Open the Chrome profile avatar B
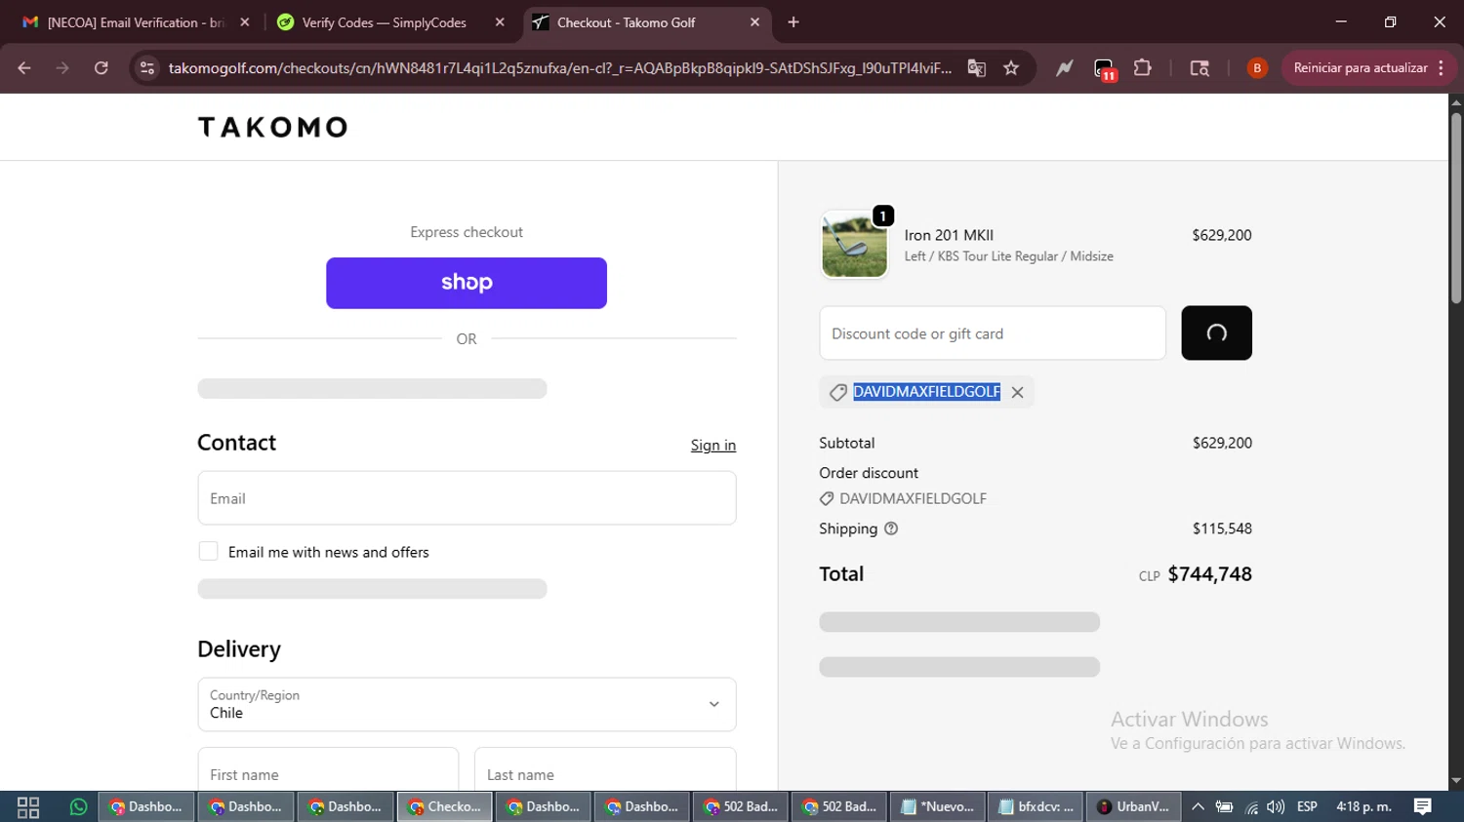The image size is (1464, 822). coord(1257,68)
